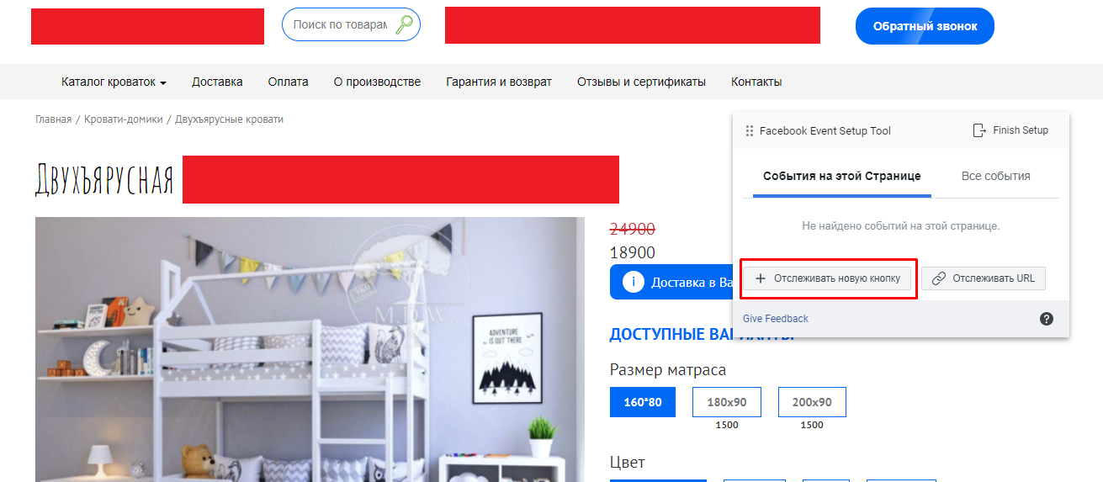Click the drag handle of Facebook Event Setup Tool
This screenshot has width=1103, height=482.
750,131
